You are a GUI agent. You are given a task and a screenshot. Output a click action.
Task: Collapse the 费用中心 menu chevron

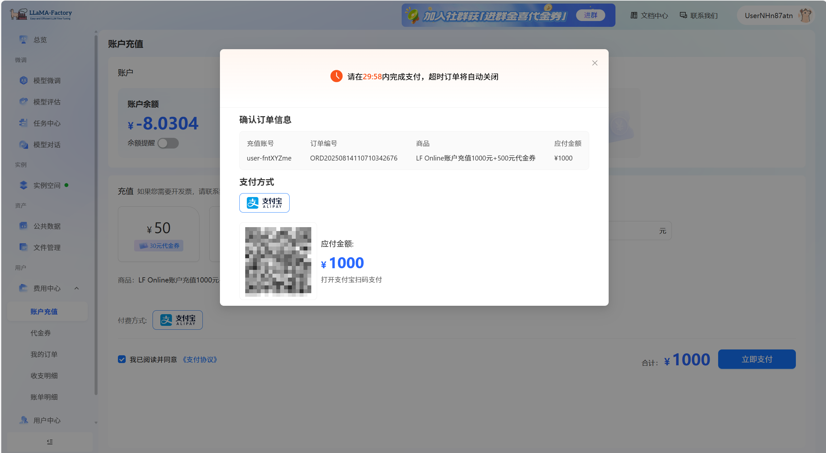(77, 288)
